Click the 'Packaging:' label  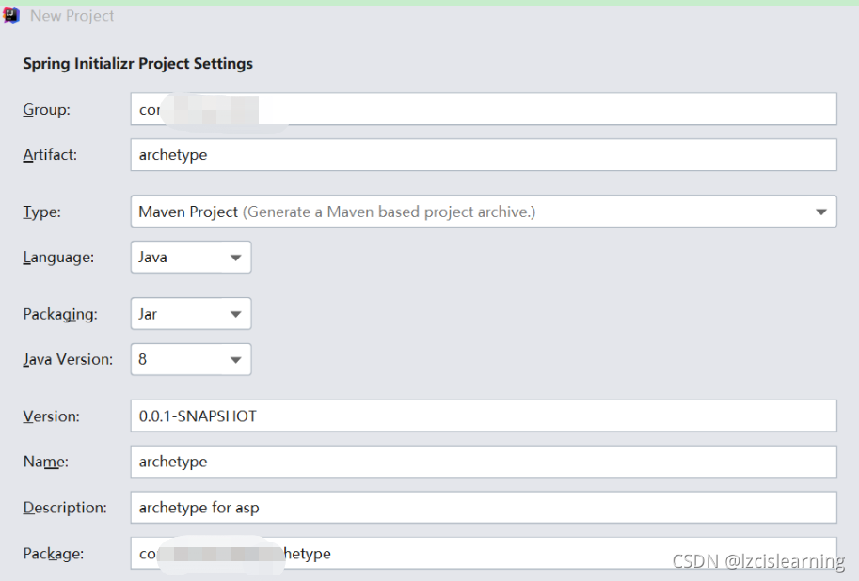click(60, 314)
